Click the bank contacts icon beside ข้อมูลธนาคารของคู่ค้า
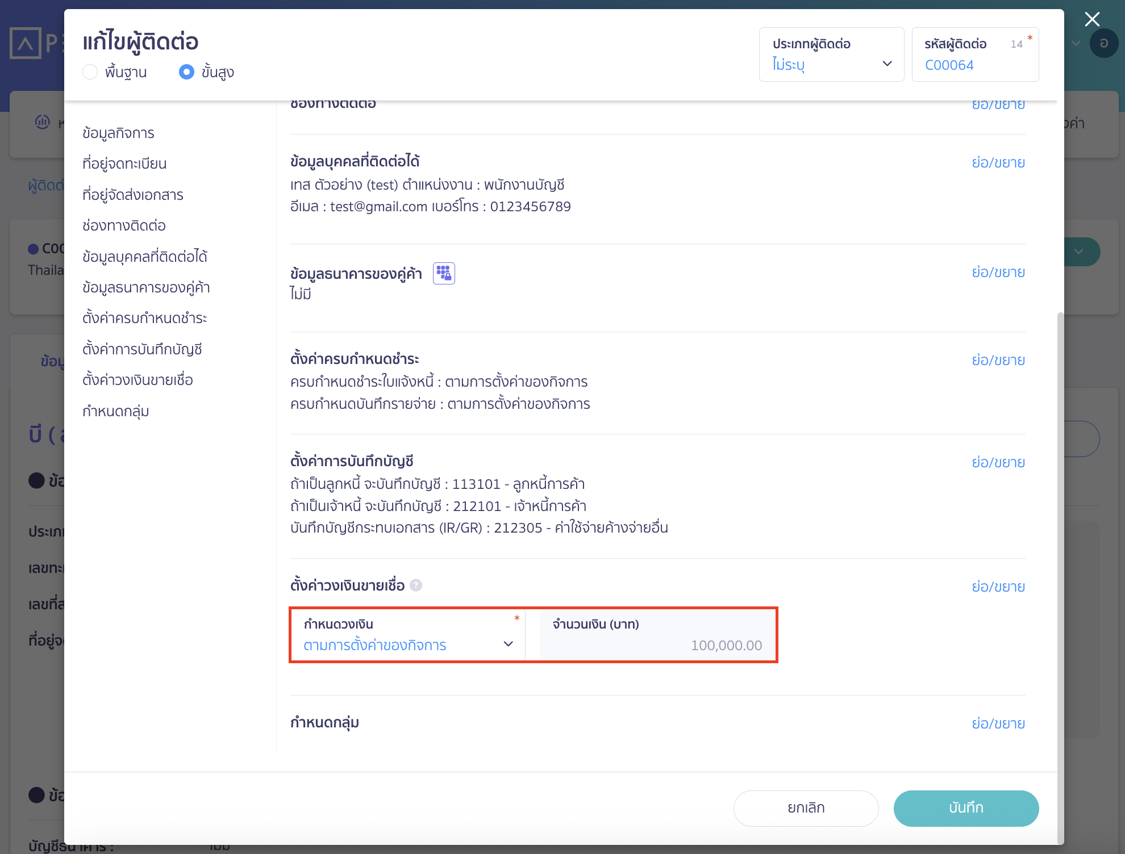Image resolution: width=1125 pixels, height=854 pixels. pyautogui.click(x=444, y=273)
